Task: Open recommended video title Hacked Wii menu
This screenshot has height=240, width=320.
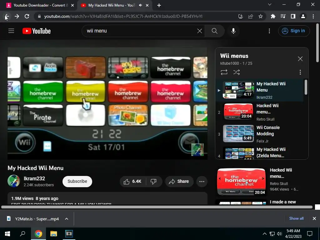Action: [281, 173]
